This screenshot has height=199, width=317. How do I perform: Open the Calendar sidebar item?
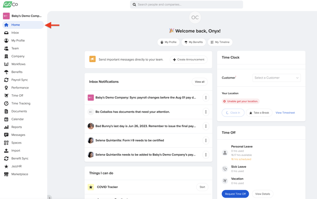click(x=18, y=119)
